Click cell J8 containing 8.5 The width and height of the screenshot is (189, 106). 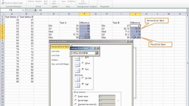click(135, 37)
